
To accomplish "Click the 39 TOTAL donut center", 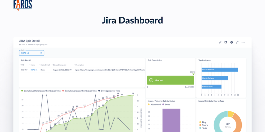I will [228, 125].
